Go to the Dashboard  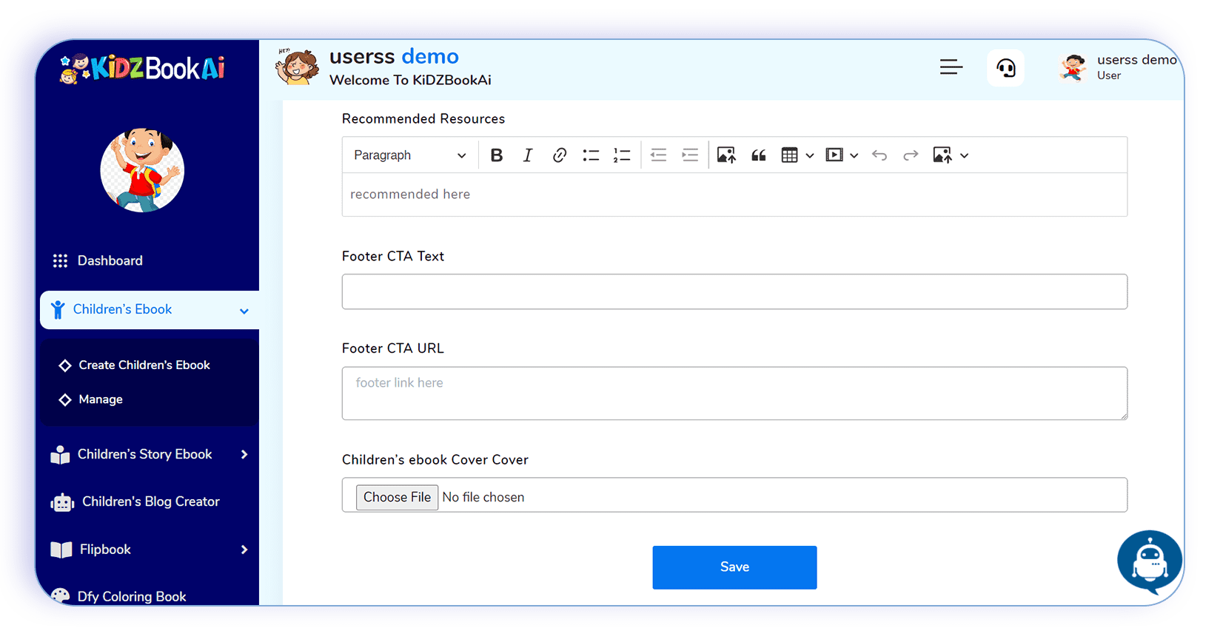tap(110, 260)
